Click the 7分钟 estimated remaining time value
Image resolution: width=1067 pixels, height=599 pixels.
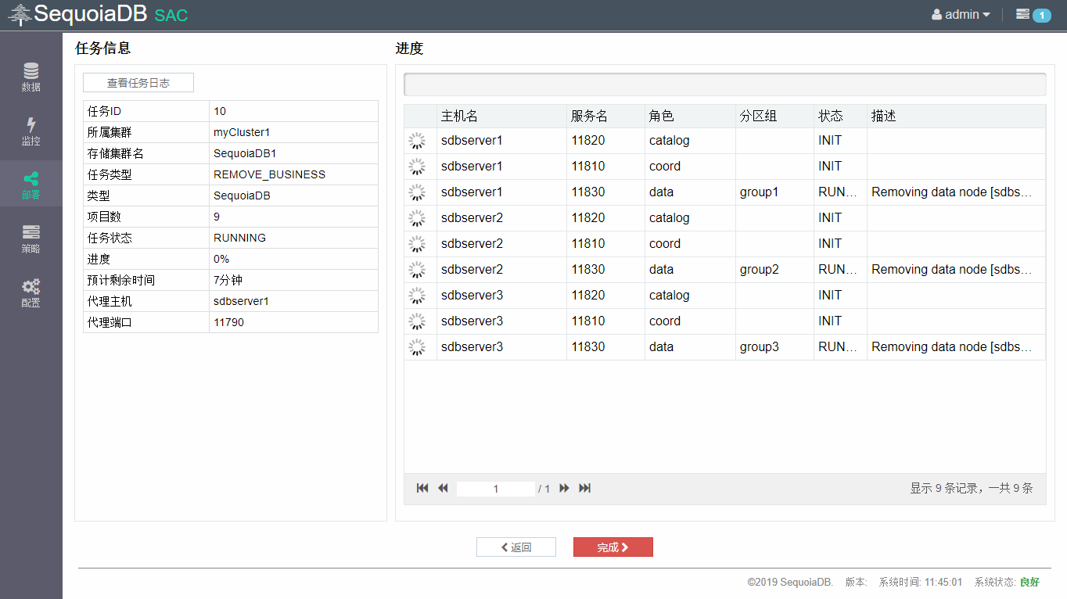coord(228,280)
